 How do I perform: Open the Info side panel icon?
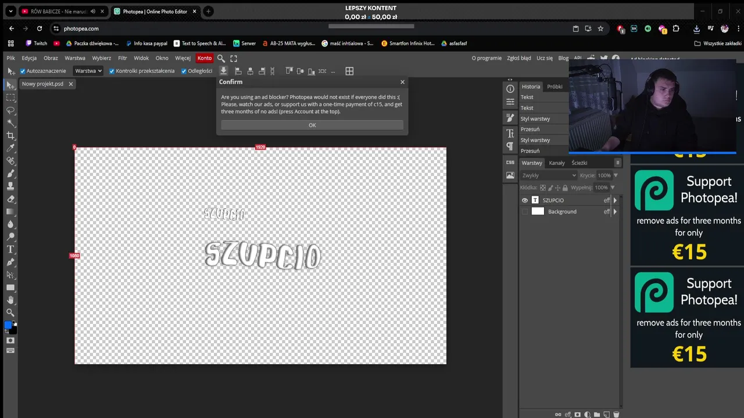510,89
